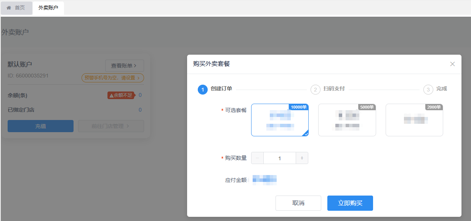Open 查看账单 to view bills

coord(124,66)
